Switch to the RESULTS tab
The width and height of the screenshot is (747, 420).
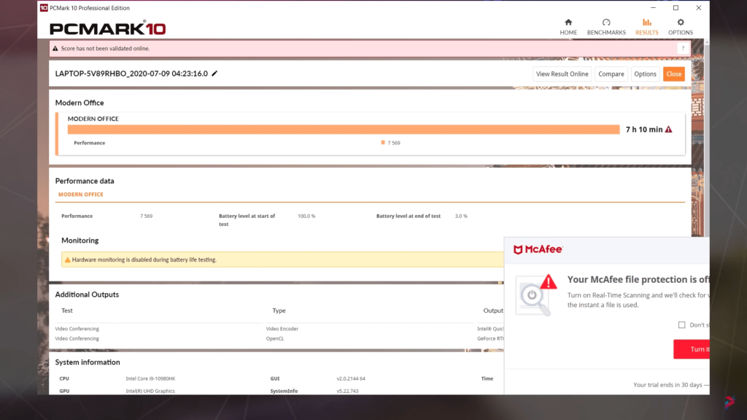click(x=646, y=27)
